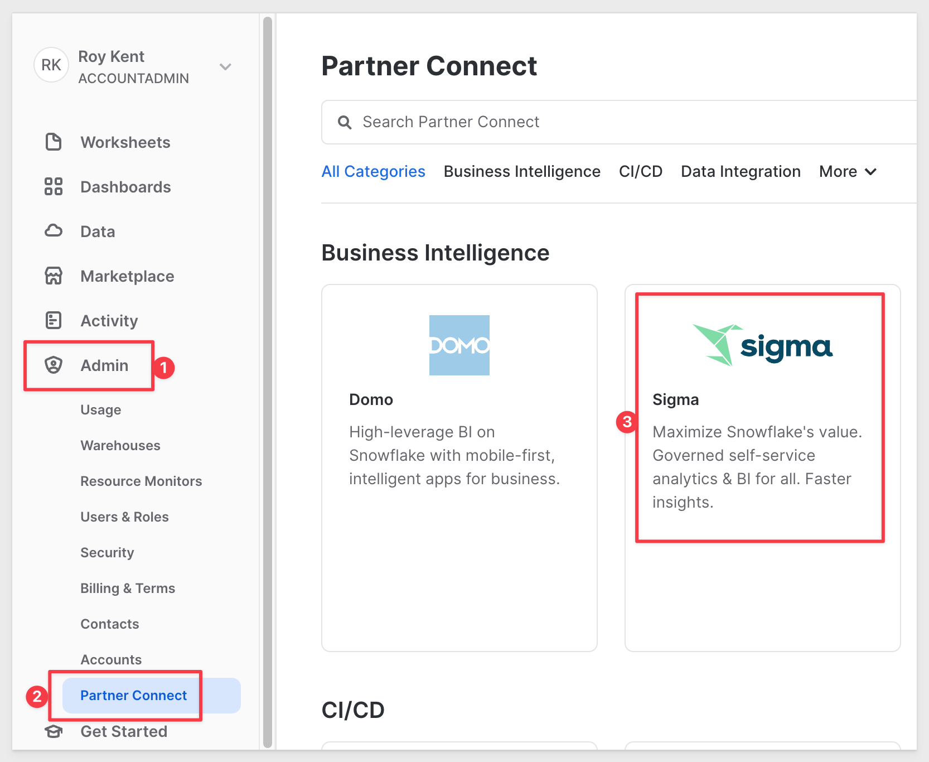Click the Search Partner Connect field
Viewport: 929px width, 762px height.
[613, 122]
